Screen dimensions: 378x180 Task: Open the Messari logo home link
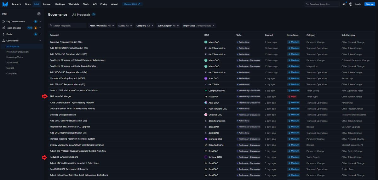pyautogui.click(x=5, y=4)
